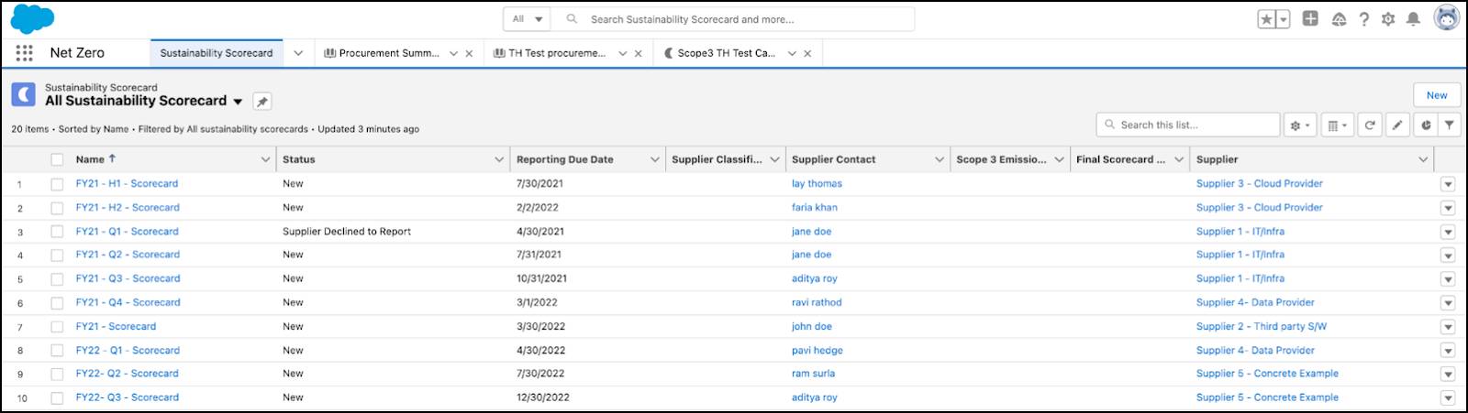The height and width of the screenshot is (413, 1468).
Task: Open the Supplier 2 - Third party S/W link
Action: click(x=1261, y=327)
